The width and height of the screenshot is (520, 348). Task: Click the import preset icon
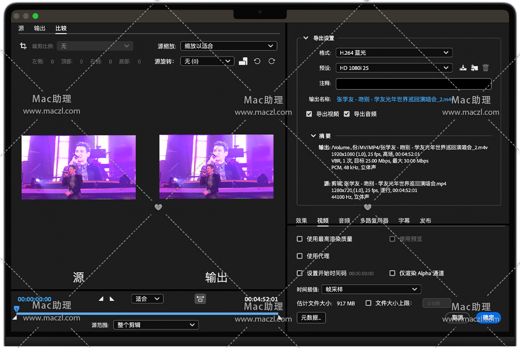pos(474,68)
